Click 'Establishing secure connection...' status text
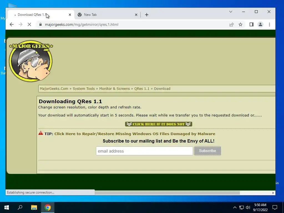Screen dimensions: 284x213 31,192
